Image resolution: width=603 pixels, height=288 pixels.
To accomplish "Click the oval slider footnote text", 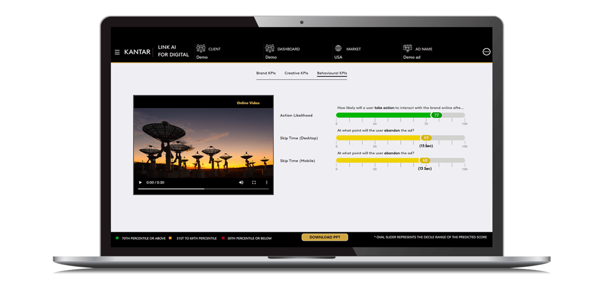I will [x=430, y=237].
